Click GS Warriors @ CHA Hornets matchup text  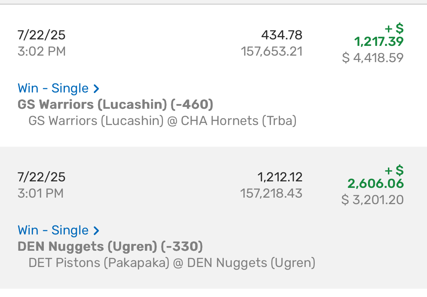point(162,121)
